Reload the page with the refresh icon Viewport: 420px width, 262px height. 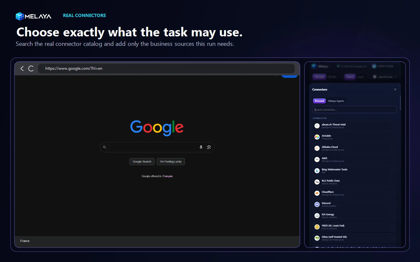coord(31,68)
